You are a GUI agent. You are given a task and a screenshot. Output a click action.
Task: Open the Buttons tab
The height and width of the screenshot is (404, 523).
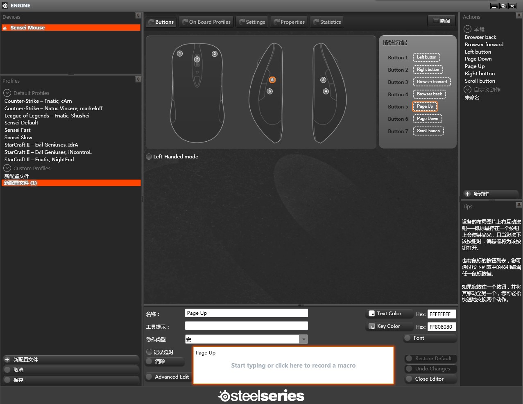click(x=161, y=22)
